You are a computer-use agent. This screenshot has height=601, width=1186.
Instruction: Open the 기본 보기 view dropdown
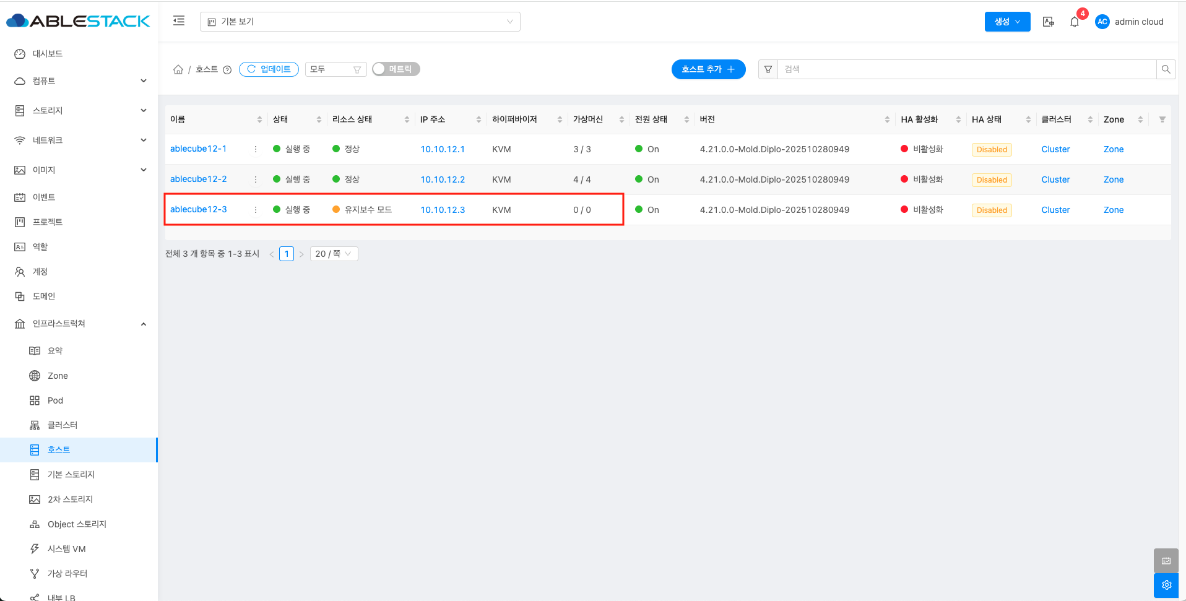(360, 22)
